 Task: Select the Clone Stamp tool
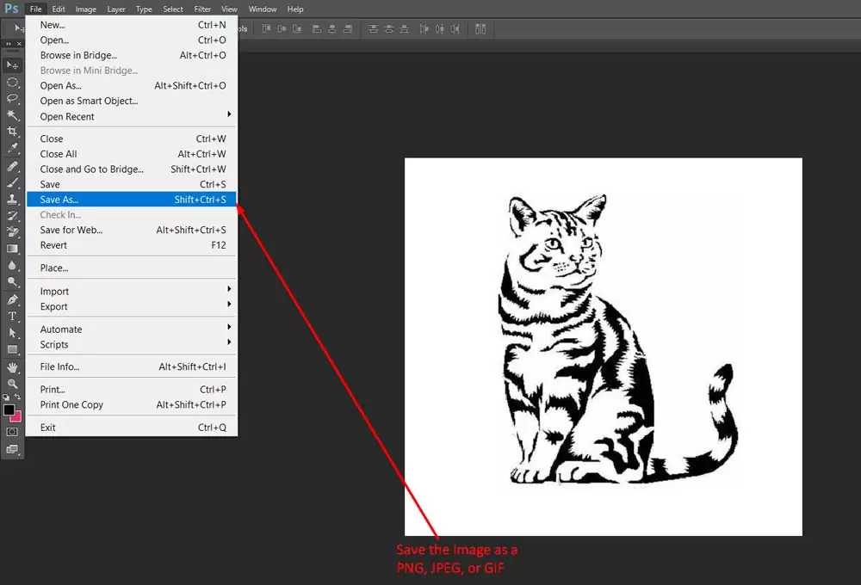[12, 199]
